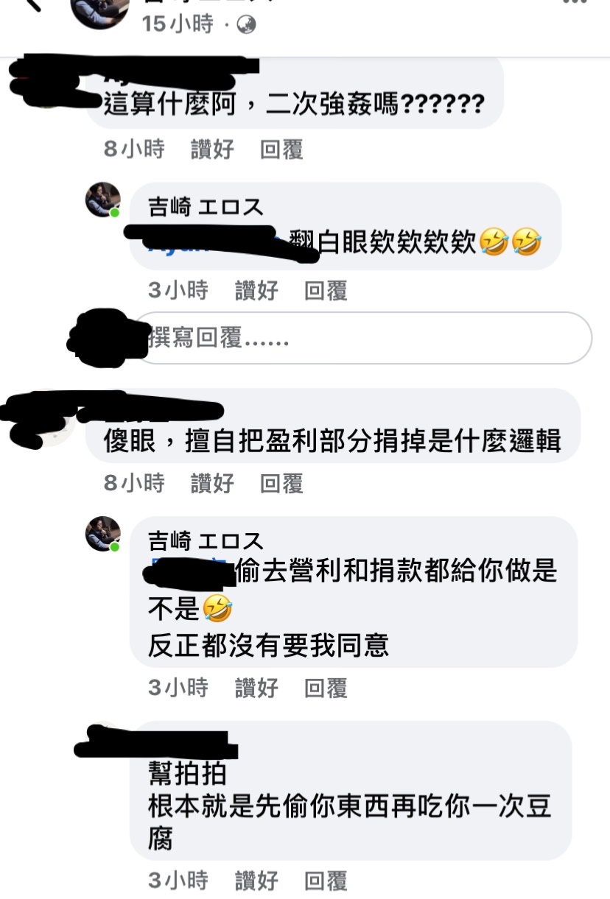Open the more options dots at top right
Image resolution: width=610 pixels, height=899 pixels.
pyautogui.click(x=575, y=3)
